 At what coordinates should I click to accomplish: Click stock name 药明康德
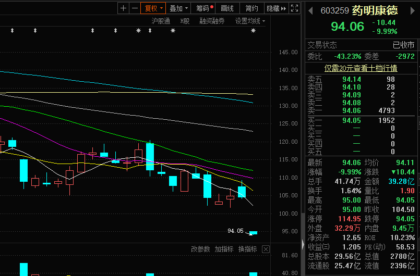(x=375, y=11)
